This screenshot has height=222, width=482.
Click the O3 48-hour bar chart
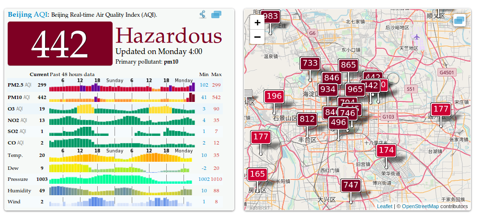[122, 109]
